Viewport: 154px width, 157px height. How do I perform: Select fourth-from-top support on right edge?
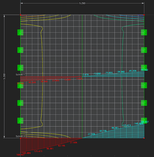(144, 85)
